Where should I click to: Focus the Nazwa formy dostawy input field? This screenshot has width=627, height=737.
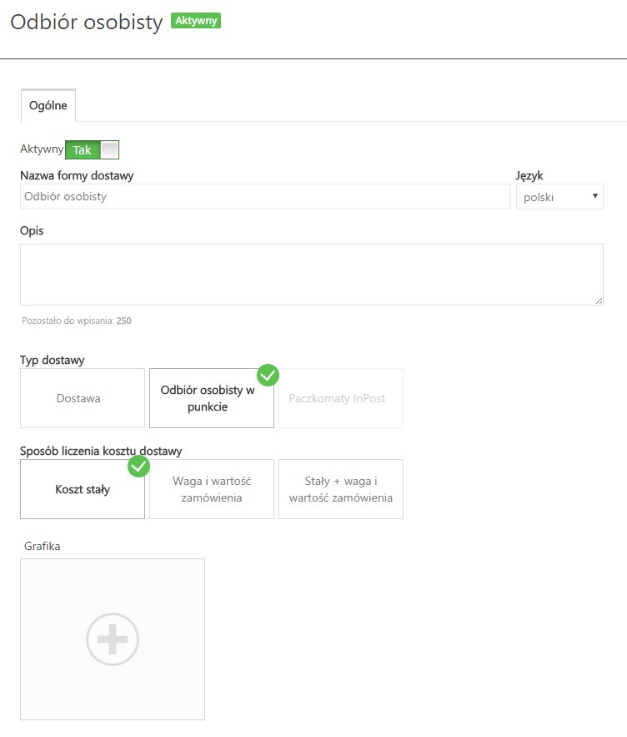(264, 197)
